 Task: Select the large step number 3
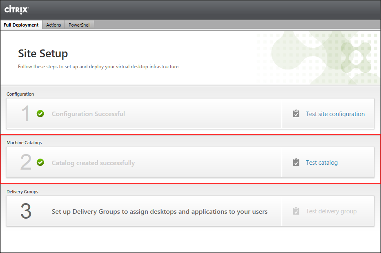click(x=26, y=211)
